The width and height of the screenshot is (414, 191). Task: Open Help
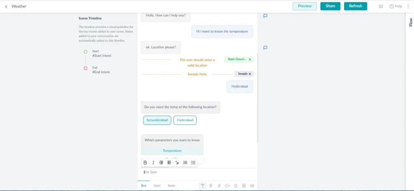[x=395, y=6]
